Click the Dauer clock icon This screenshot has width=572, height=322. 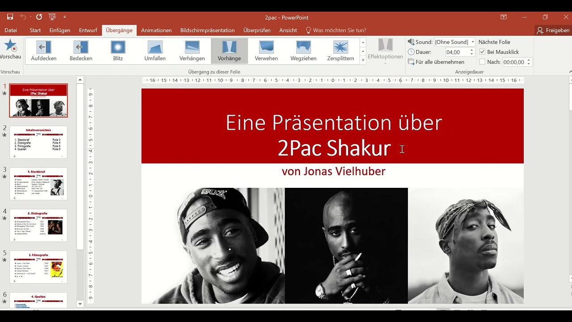[411, 52]
